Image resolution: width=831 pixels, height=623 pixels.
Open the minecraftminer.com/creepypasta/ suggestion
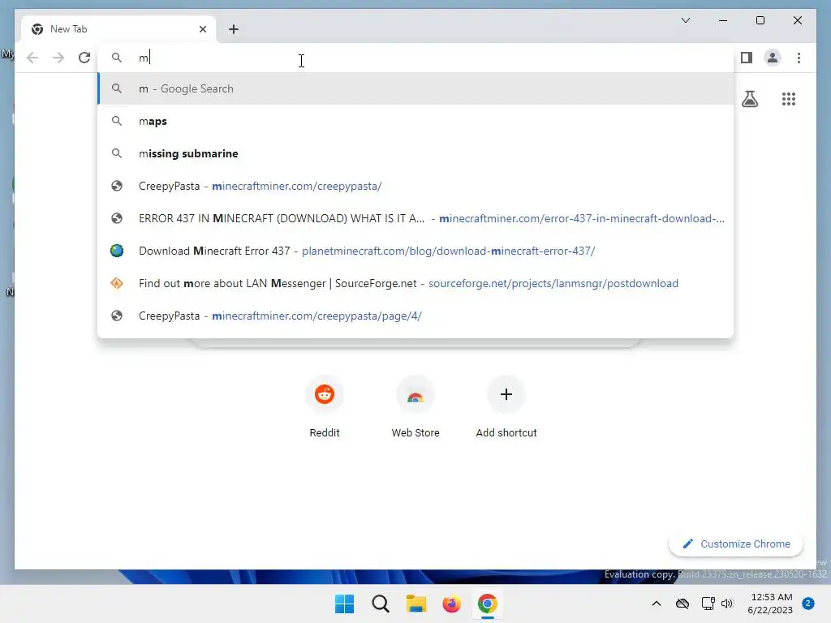coord(415,186)
